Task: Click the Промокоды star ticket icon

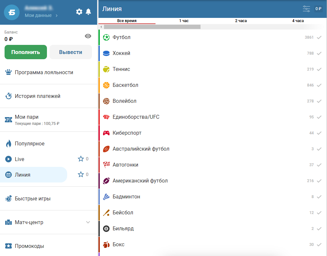Action: 8,246
